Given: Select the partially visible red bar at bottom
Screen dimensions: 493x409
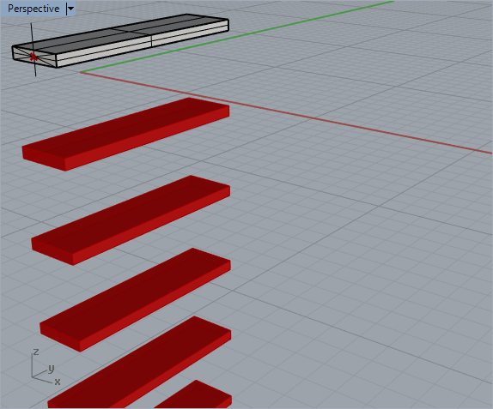Looking at the screenshot, I should pyautogui.click(x=193, y=394).
